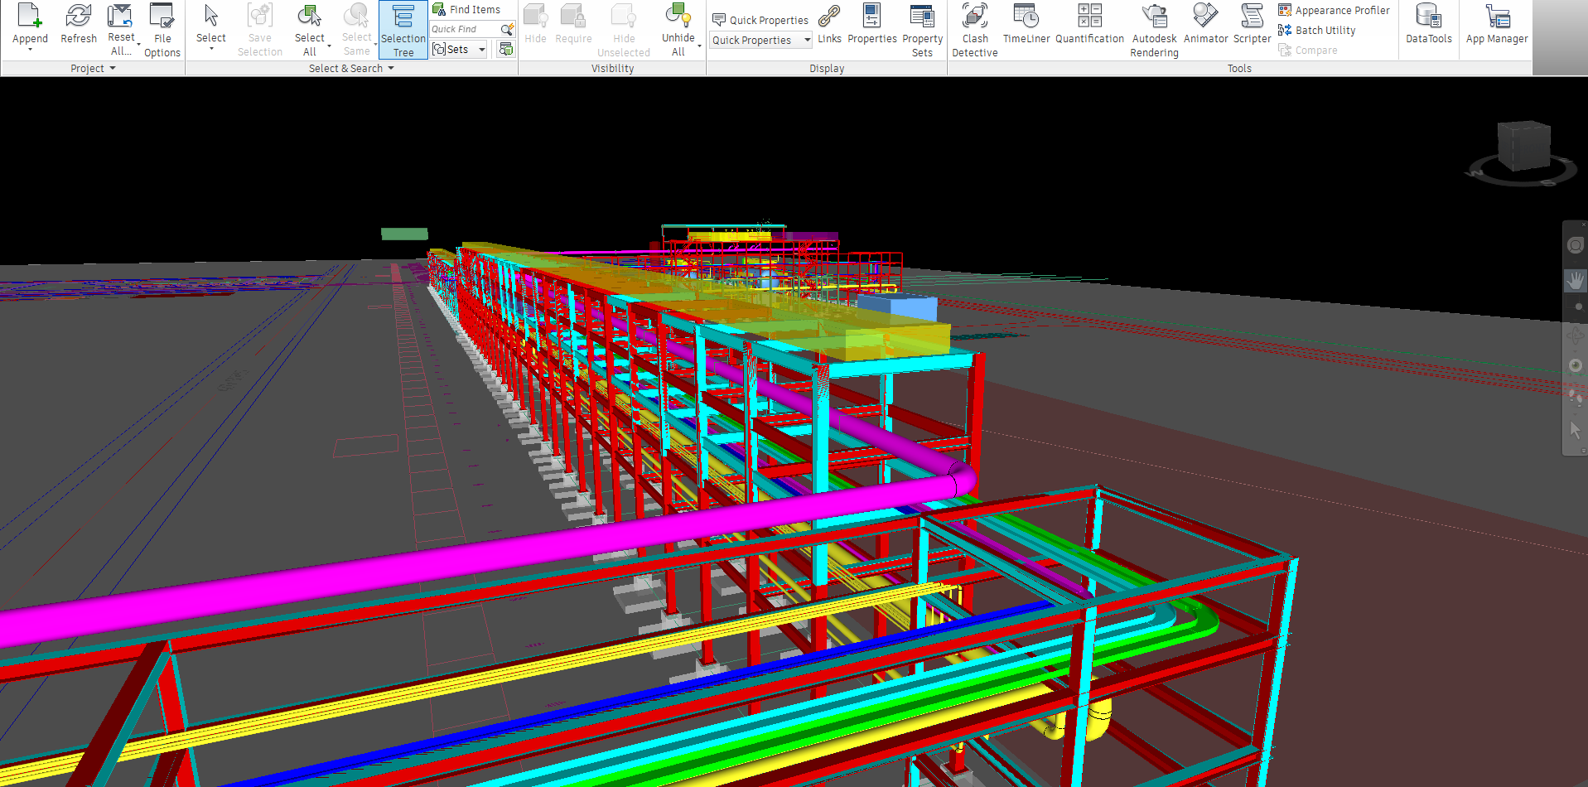Expand the Quick Properties combo box
Screen dimensions: 1588x787
pyautogui.click(x=807, y=40)
